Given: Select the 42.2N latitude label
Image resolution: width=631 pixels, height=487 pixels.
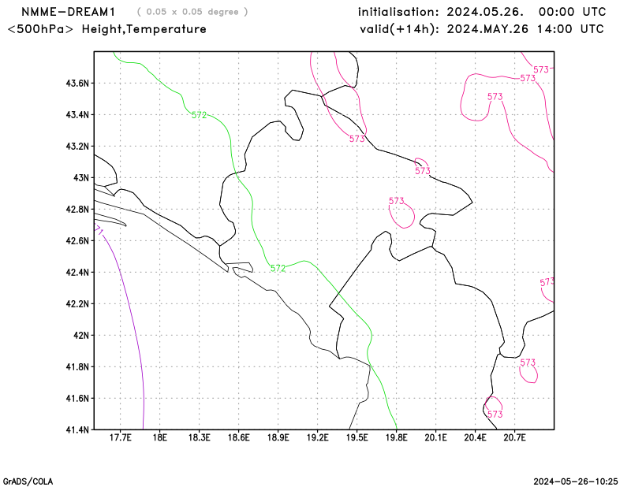Looking at the screenshot, I should pyautogui.click(x=77, y=304).
